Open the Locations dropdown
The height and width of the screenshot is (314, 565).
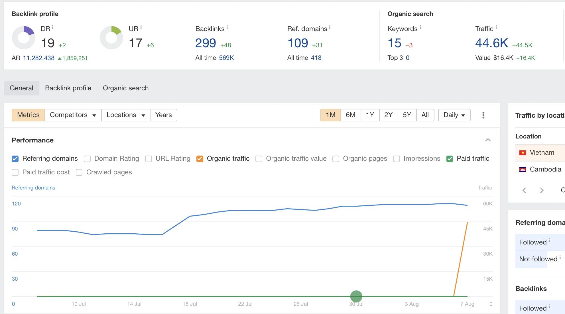(x=126, y=115)
